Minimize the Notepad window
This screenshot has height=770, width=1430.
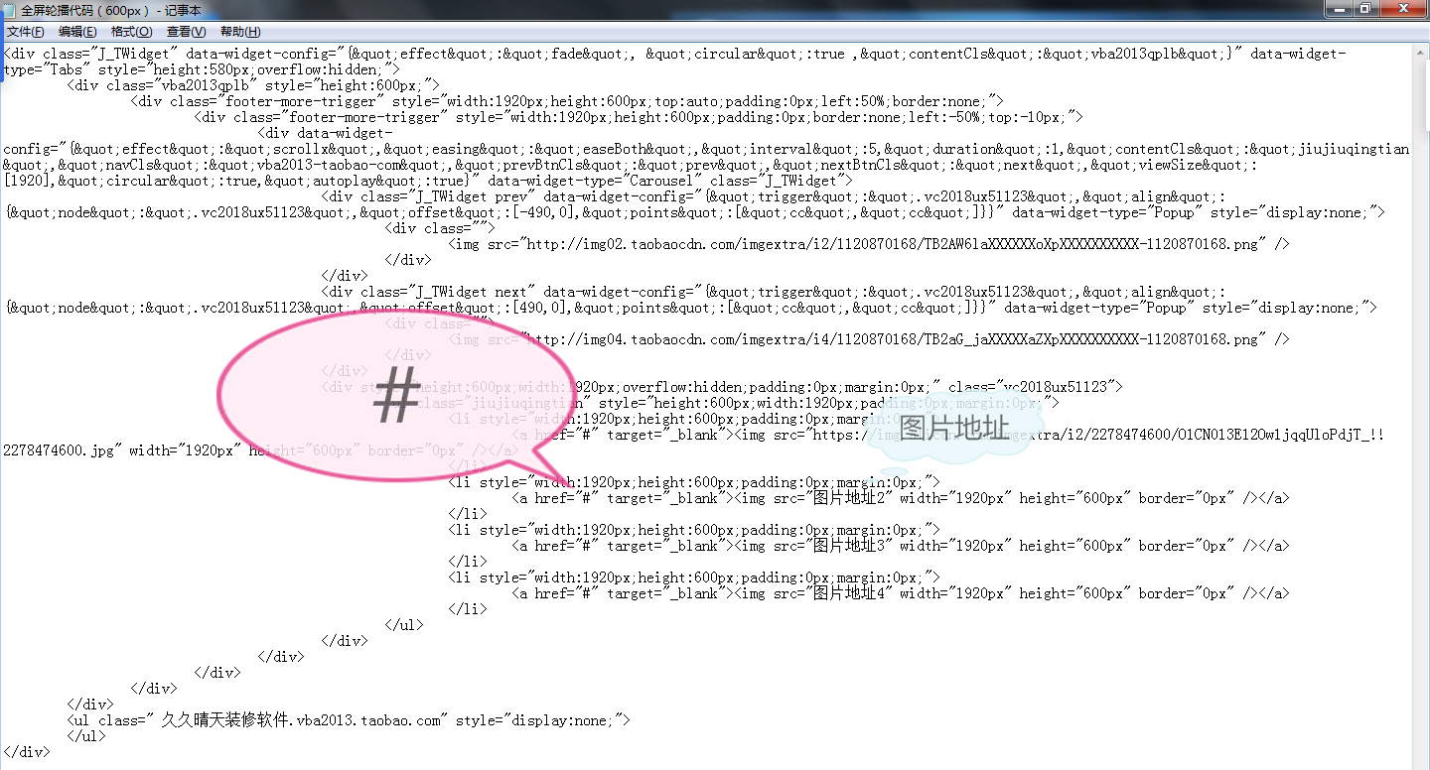1338,8
